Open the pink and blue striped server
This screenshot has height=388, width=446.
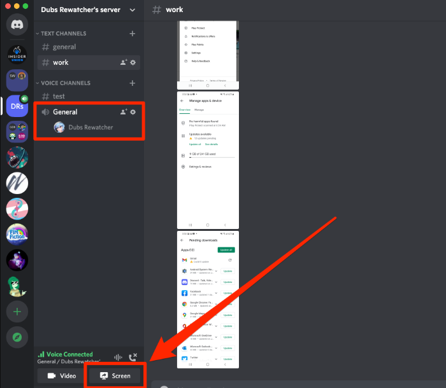coord(17,209)
